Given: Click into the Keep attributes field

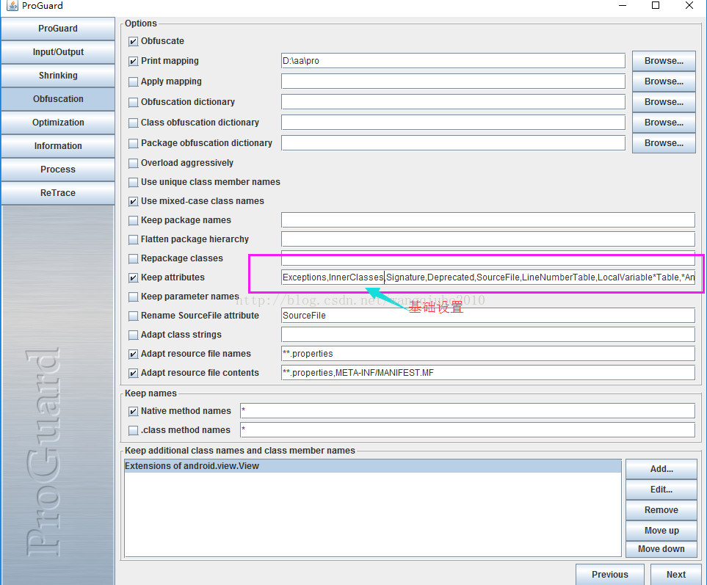Looking at the screenshot, I should click(x=488, y=277).
